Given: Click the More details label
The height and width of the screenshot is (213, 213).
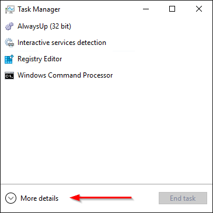Looking at the screenshot, I should coord(40,198).
